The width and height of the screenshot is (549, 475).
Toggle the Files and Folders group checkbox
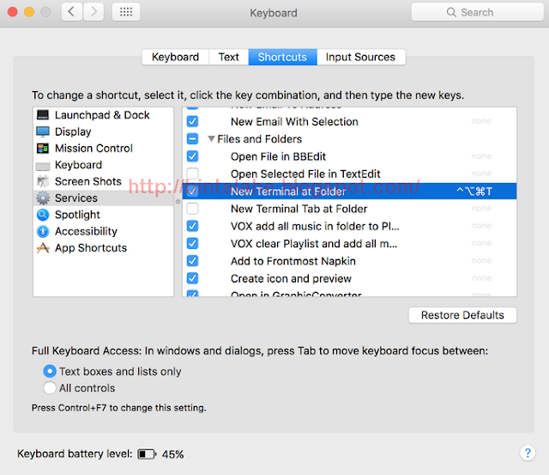point(192,139)
